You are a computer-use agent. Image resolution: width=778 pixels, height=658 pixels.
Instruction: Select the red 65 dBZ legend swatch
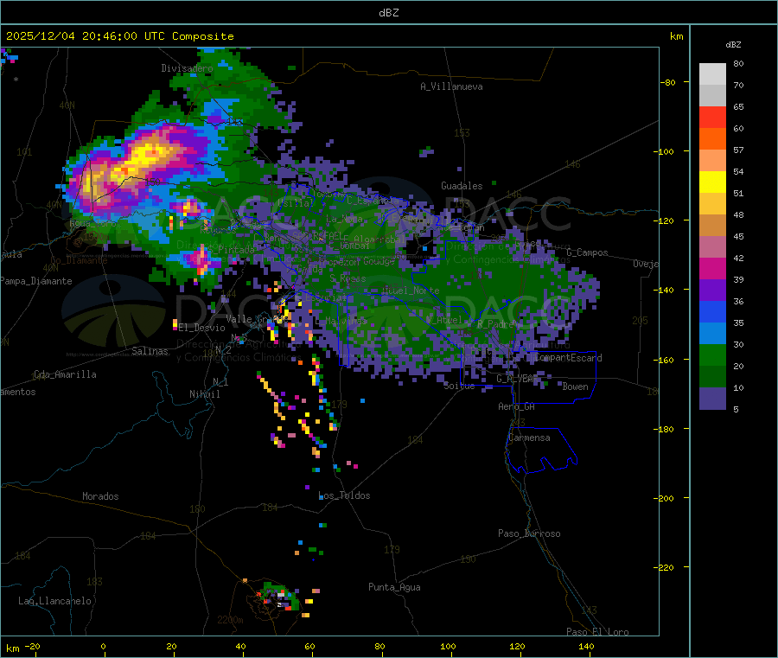pyautogui.click(x=712, y=117)
